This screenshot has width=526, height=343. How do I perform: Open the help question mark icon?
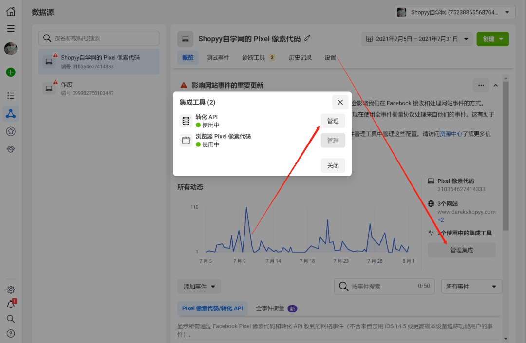pyautogui.click(x=11, y=334)
